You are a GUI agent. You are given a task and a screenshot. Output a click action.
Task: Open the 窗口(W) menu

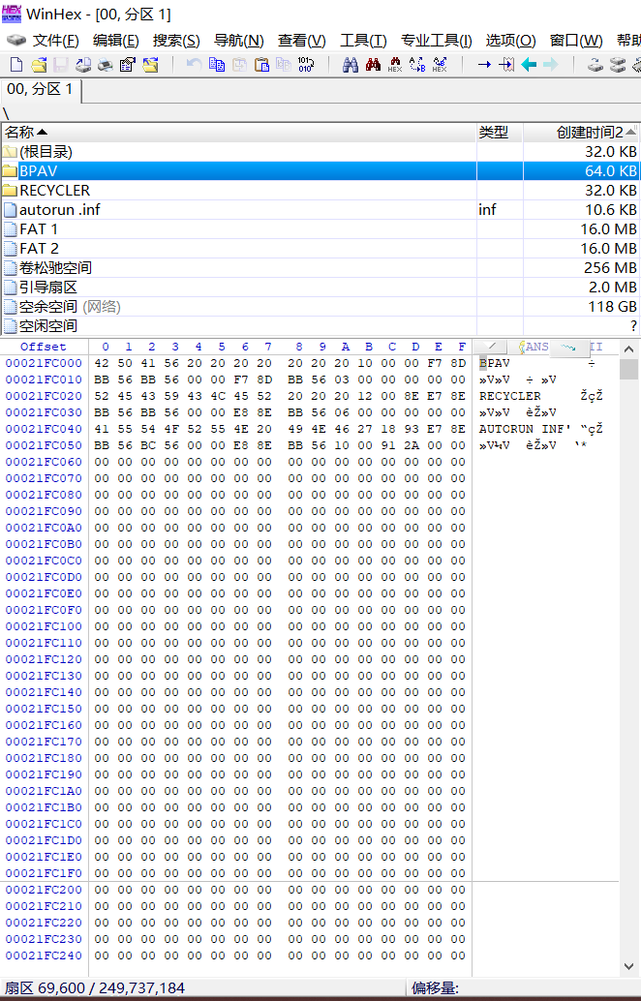pos(576,41)
